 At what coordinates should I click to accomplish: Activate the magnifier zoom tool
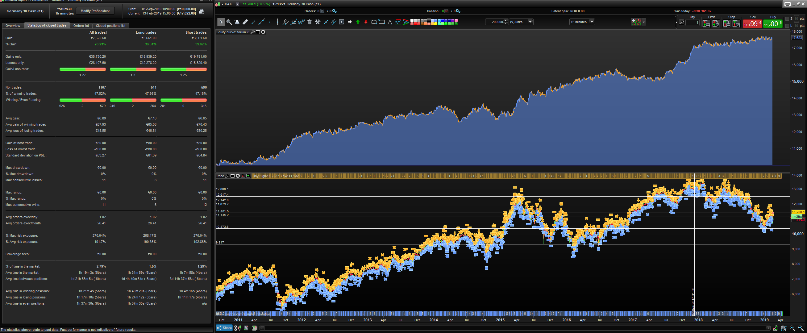[229, 22]
